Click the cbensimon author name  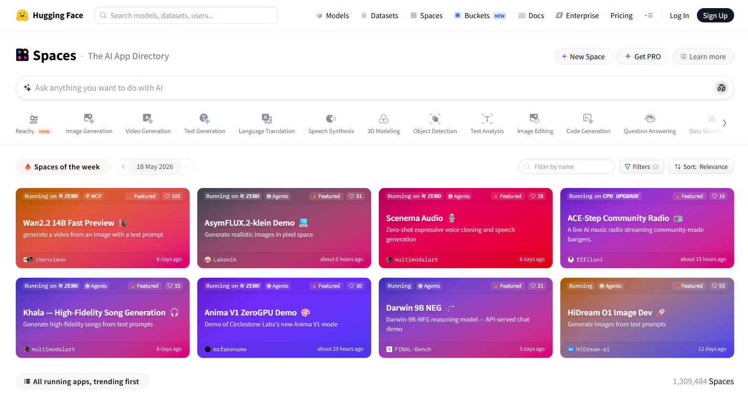coord(51,260)
